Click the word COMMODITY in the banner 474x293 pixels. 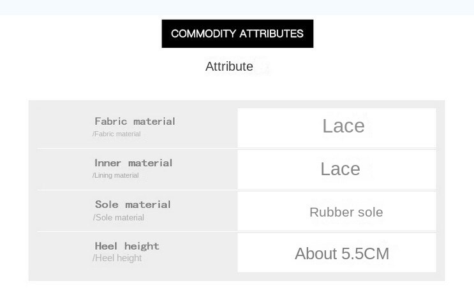click(204, 34)
